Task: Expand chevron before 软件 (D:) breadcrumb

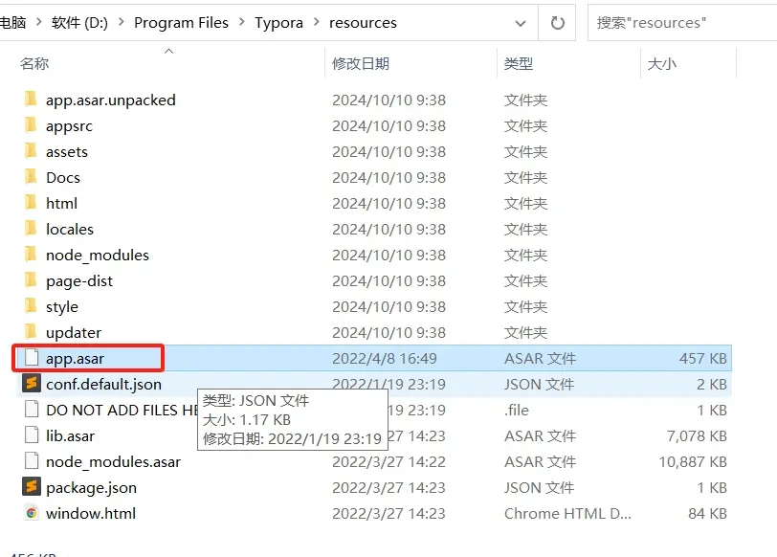Action: pyautogui.click(x=38, y=22)
